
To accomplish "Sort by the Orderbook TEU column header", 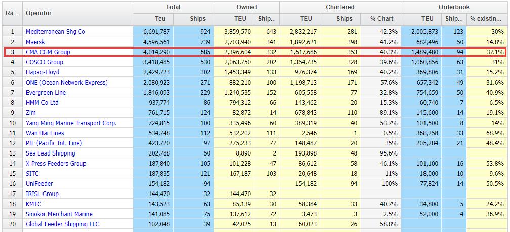I will (421, 19).
